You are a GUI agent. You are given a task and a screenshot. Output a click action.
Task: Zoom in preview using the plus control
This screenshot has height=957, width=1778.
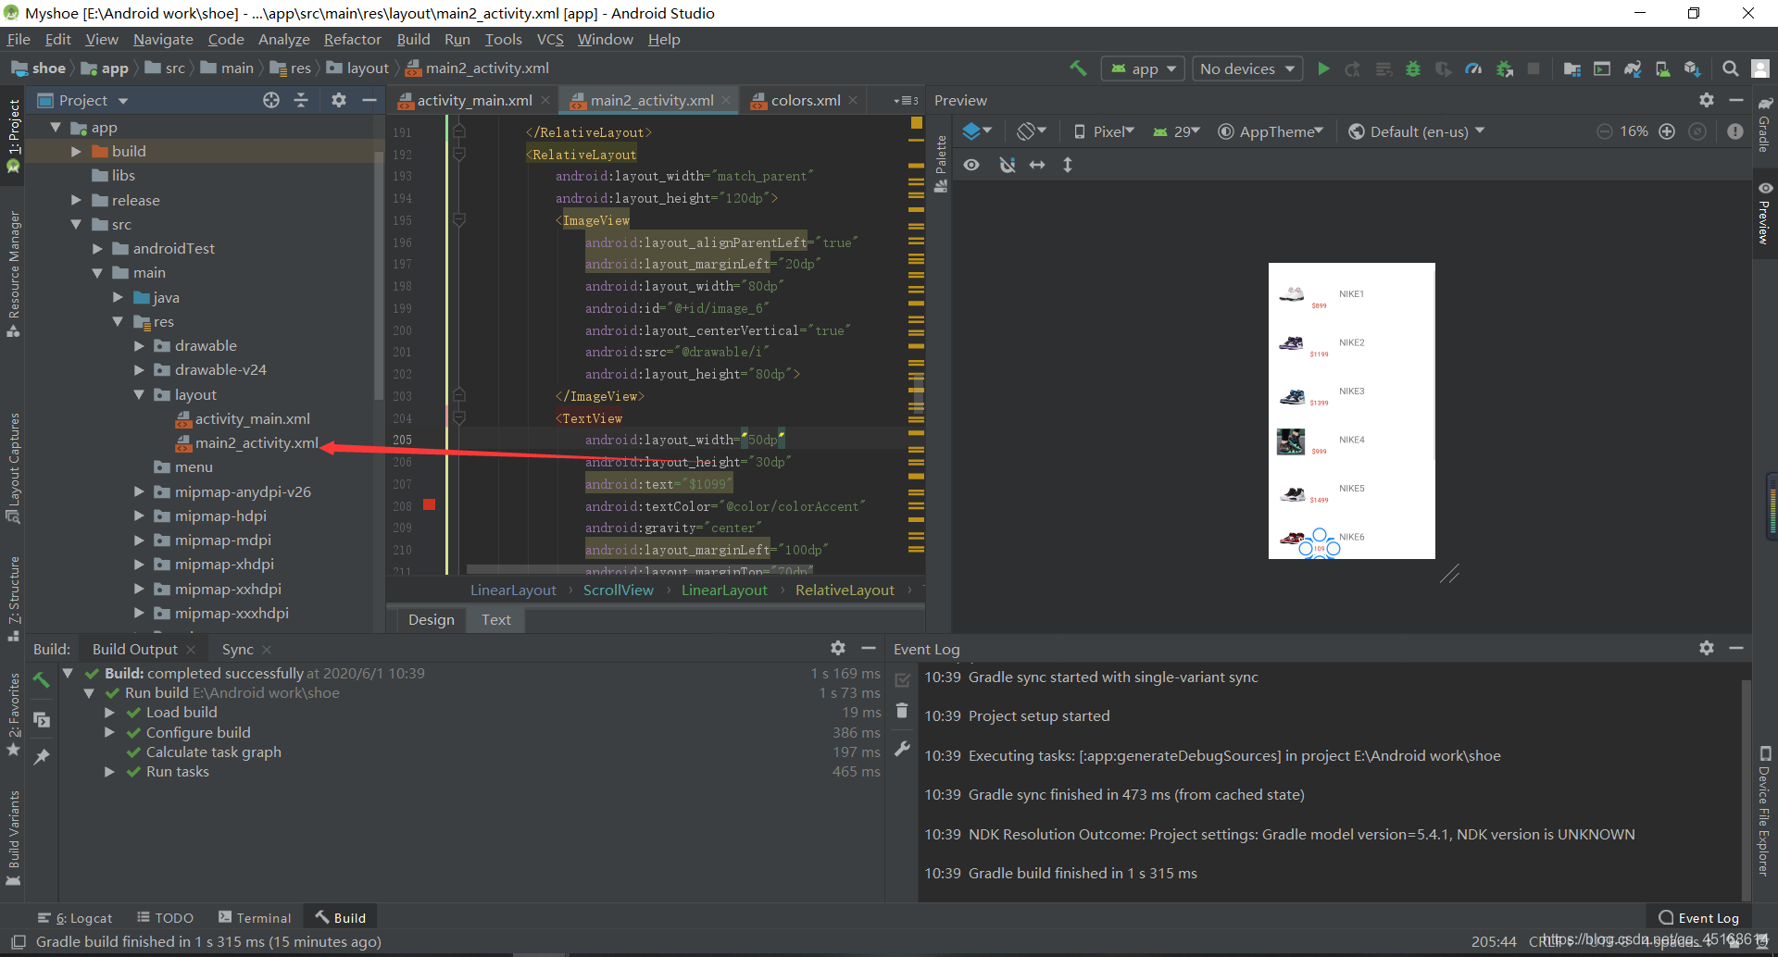(x=1668, y=131)
